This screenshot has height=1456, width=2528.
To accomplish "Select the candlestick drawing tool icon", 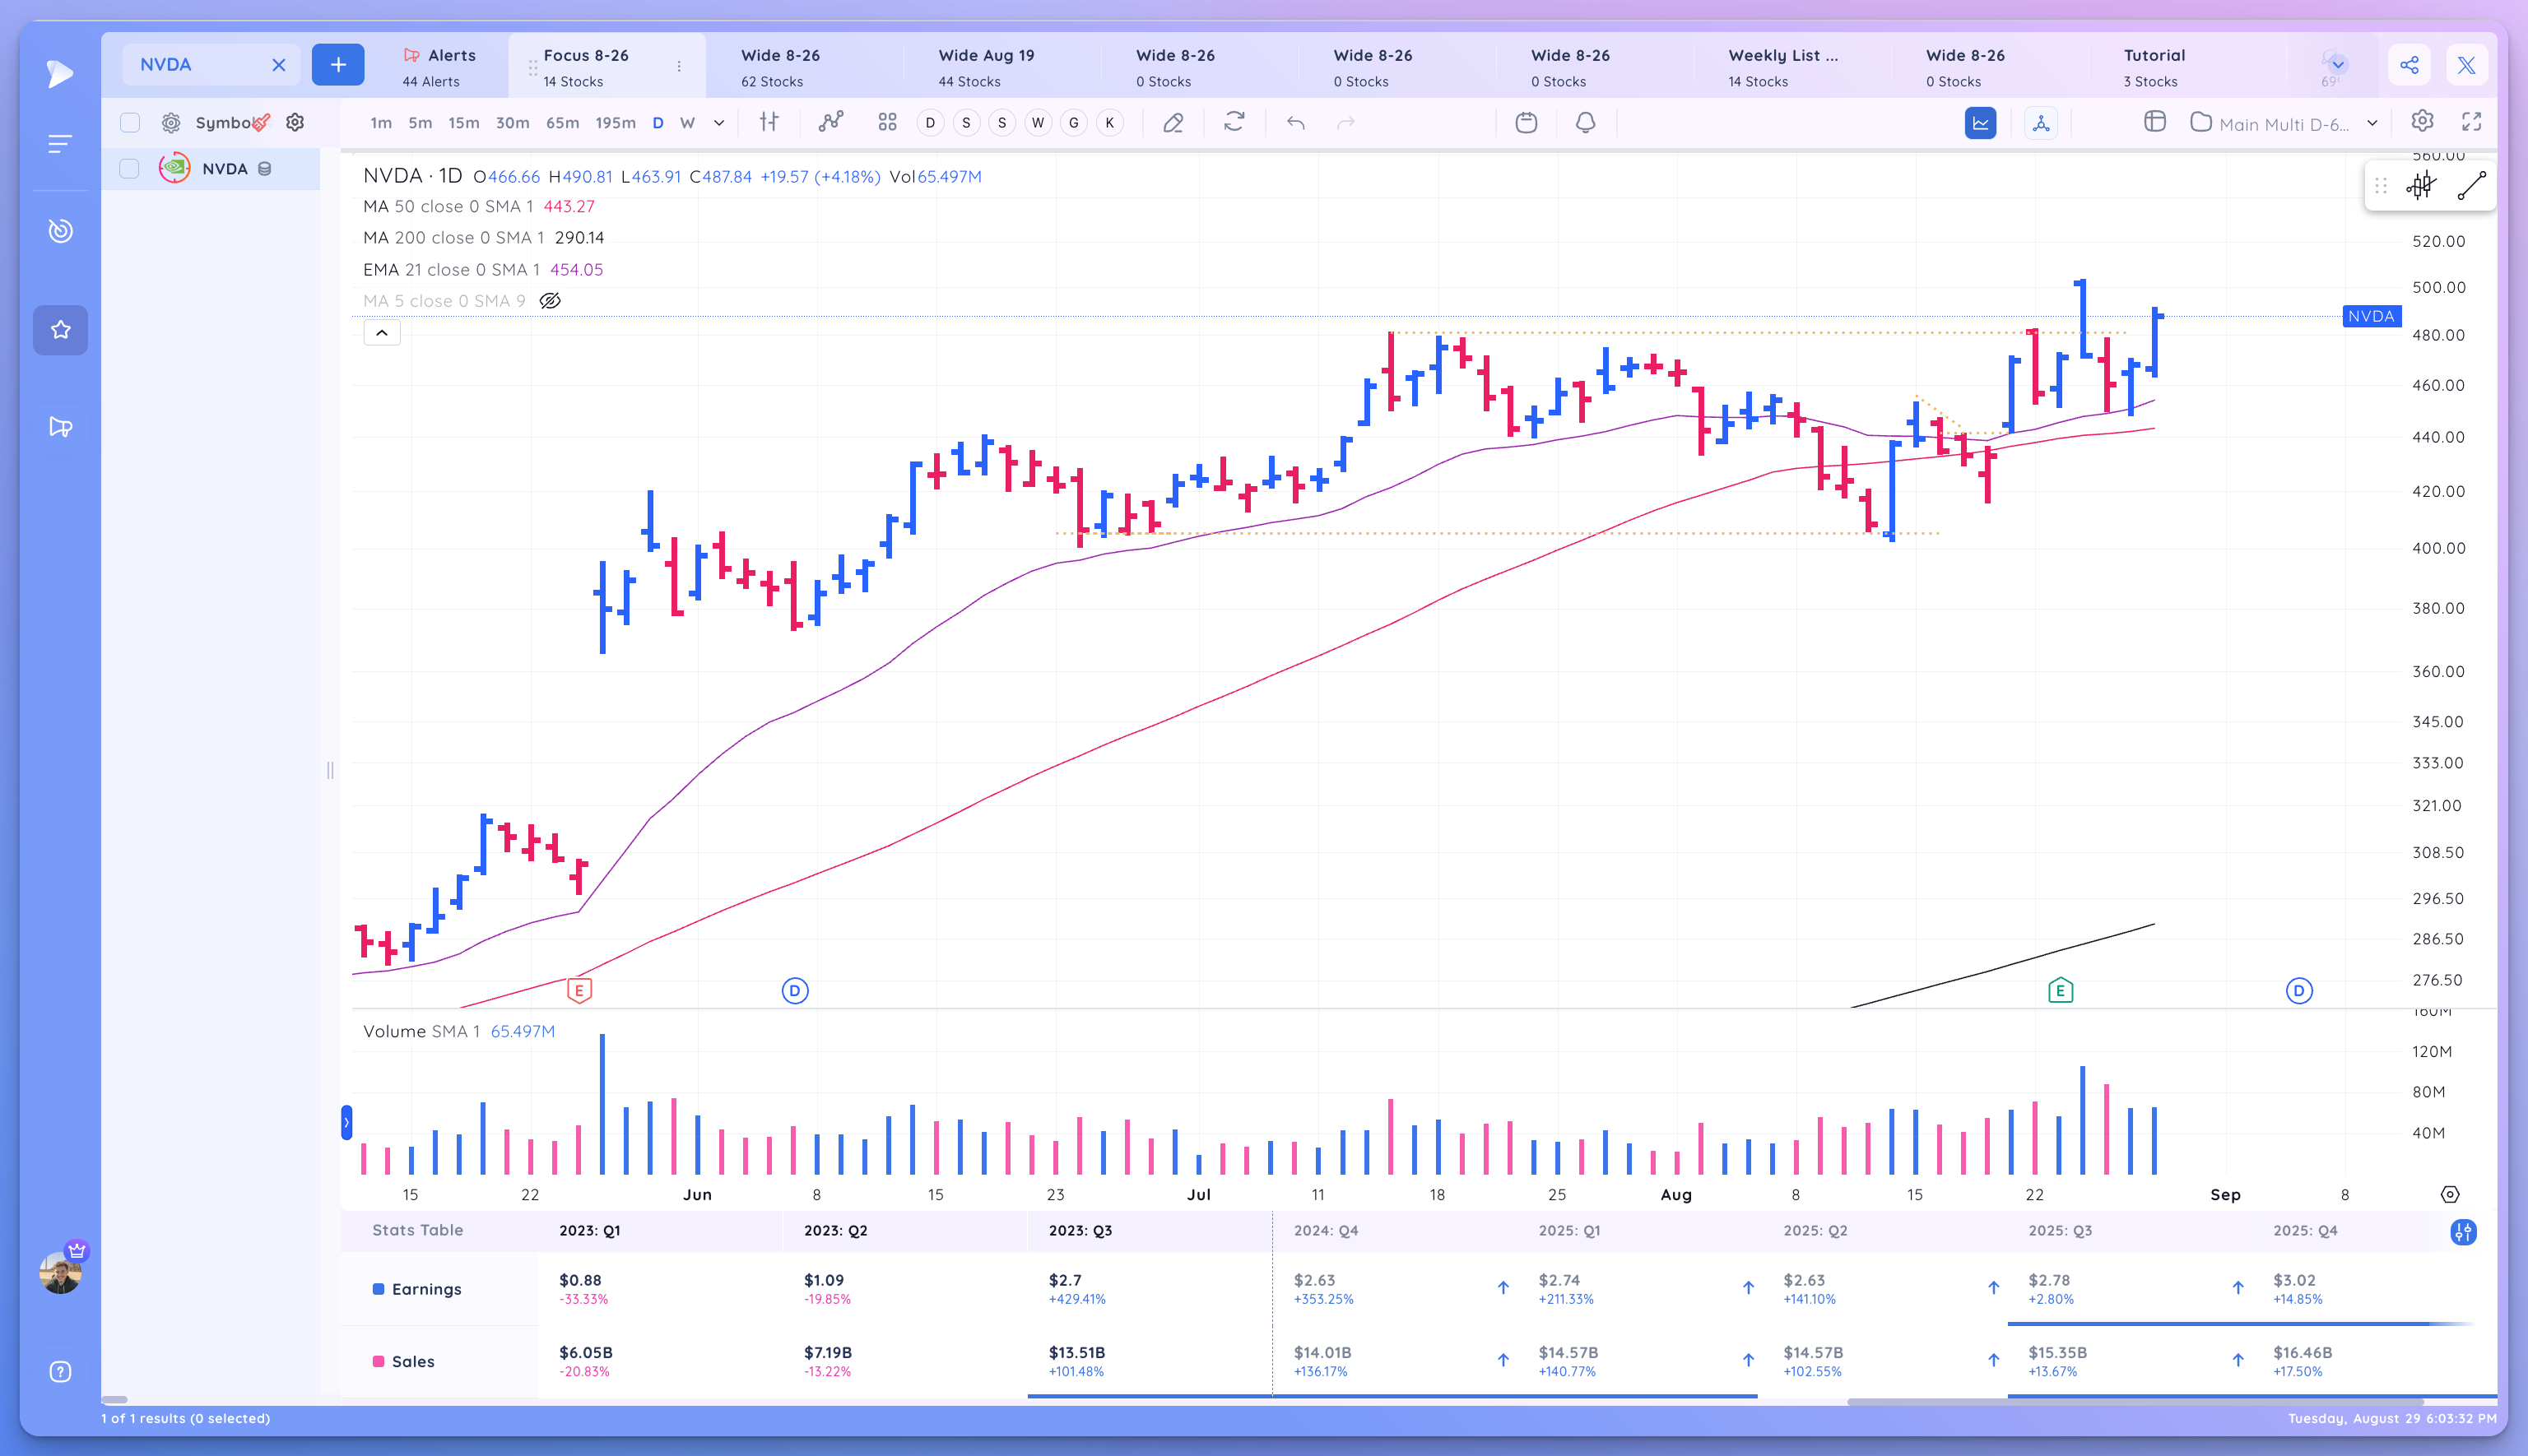I will pyautogui.click(x=2421, y=186).
